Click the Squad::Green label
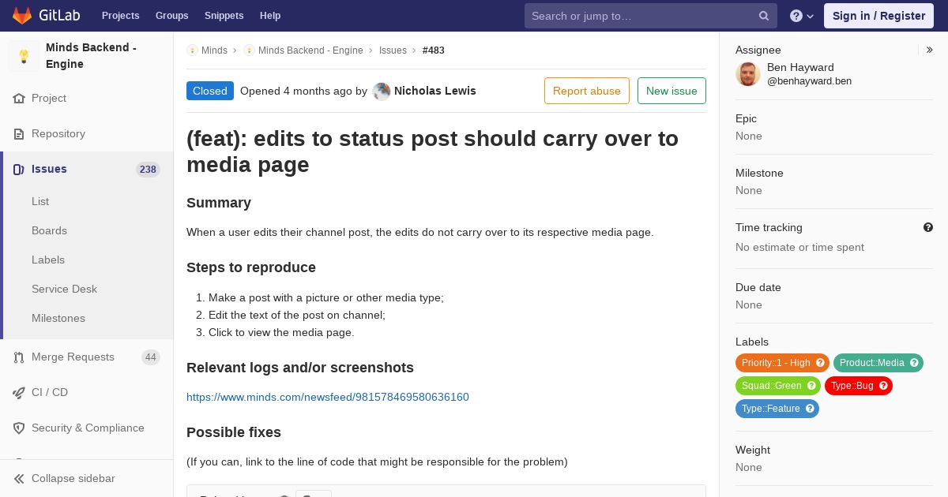 771,386
